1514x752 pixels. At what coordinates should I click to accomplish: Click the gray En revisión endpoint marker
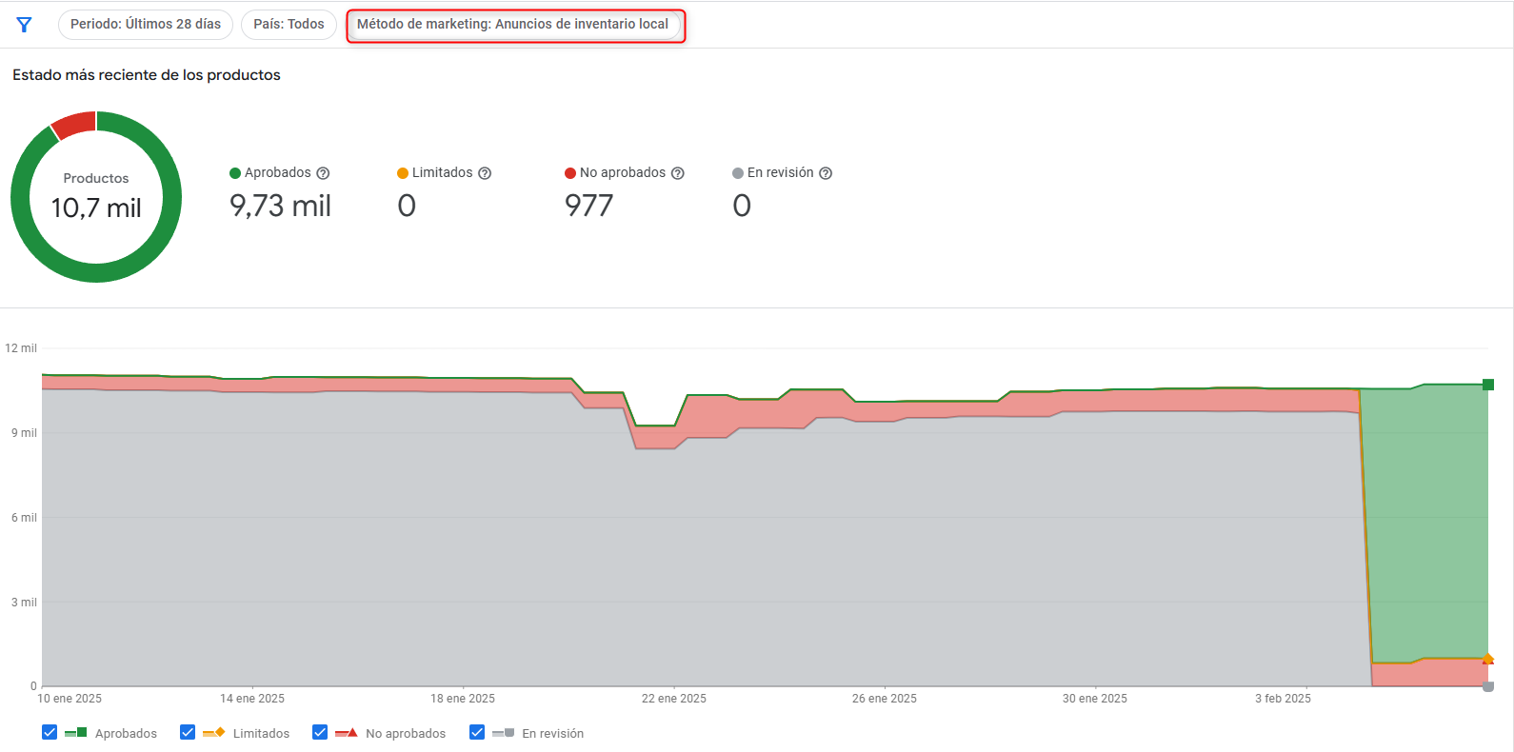coord(1488,686)
